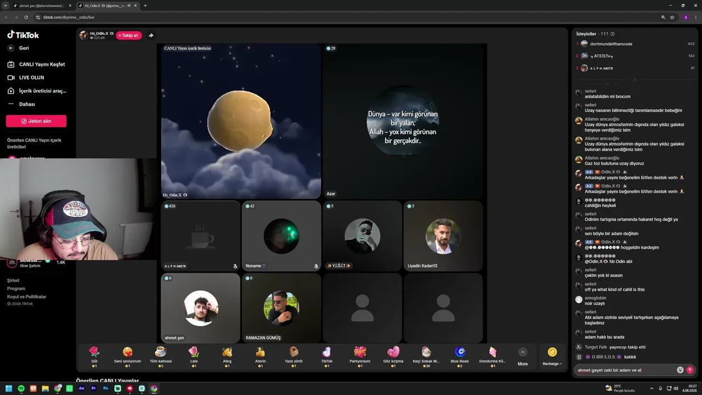
Task: Launch Photoshop from the taskbar
Action: [106, 388]
